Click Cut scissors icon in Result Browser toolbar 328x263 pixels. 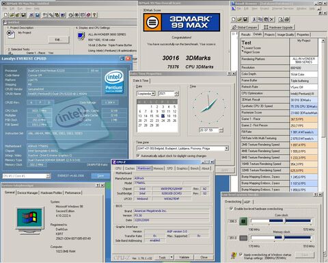[254, 19]
